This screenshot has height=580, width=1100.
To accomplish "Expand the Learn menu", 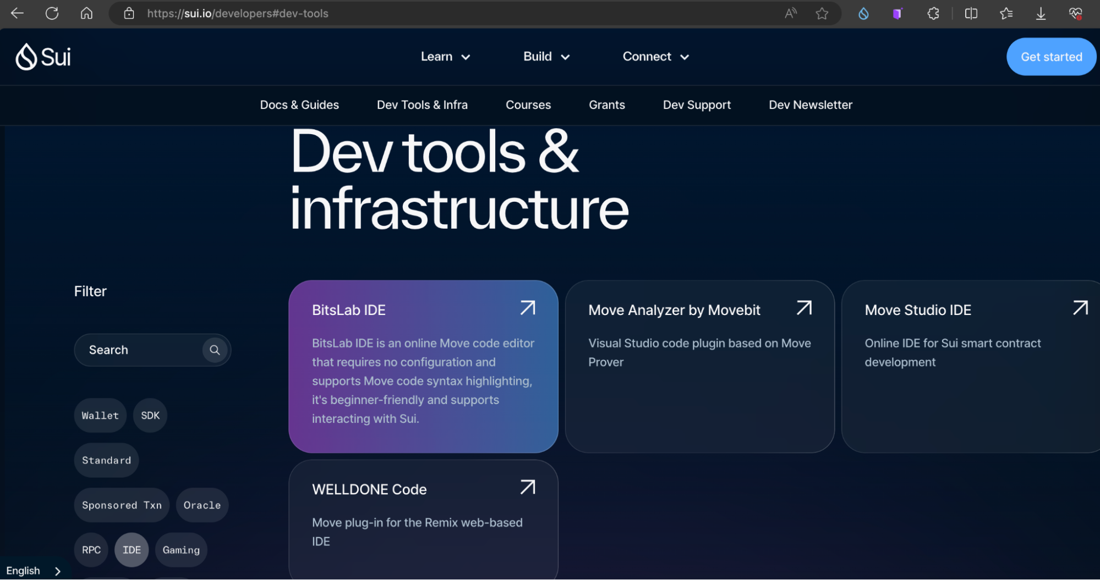I will 445,57.
